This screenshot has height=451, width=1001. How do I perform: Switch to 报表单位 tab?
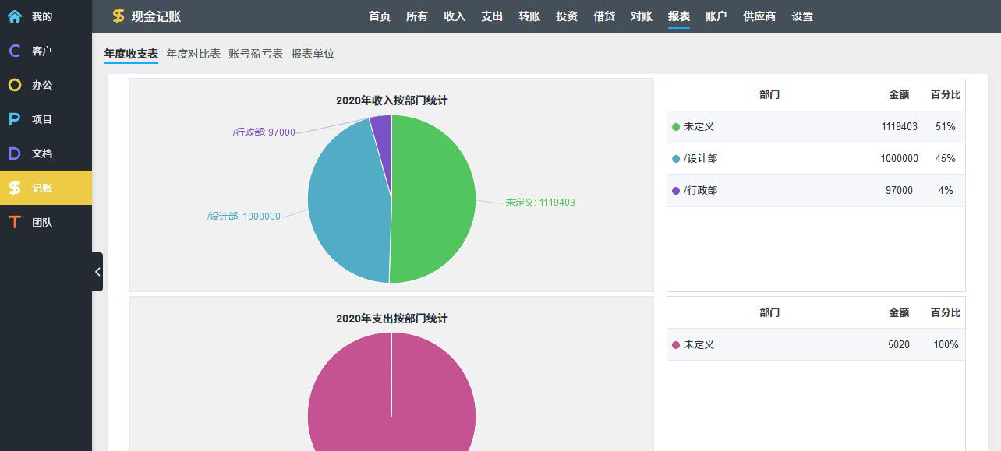(x=313, y=54)
